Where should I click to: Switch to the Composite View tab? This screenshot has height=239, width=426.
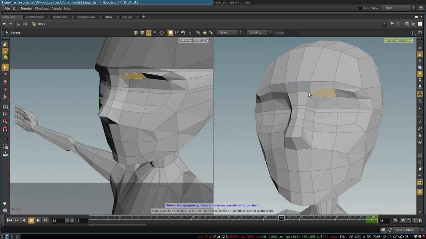[86, 17]
